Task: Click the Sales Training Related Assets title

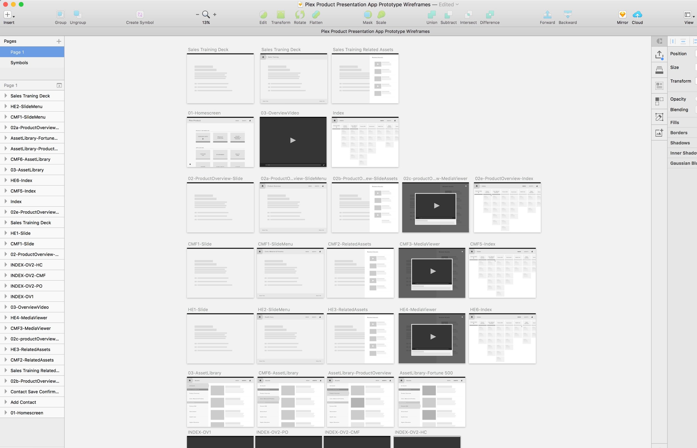Action: (x=363, y=49)
